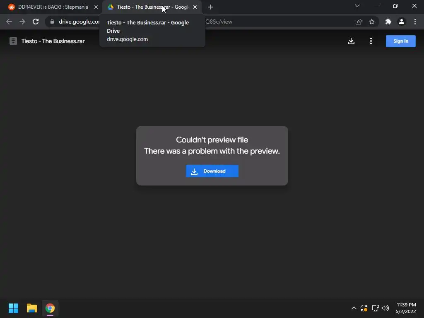Share this page using the share icon
424x318 pixels.
(x=359, y=22)
